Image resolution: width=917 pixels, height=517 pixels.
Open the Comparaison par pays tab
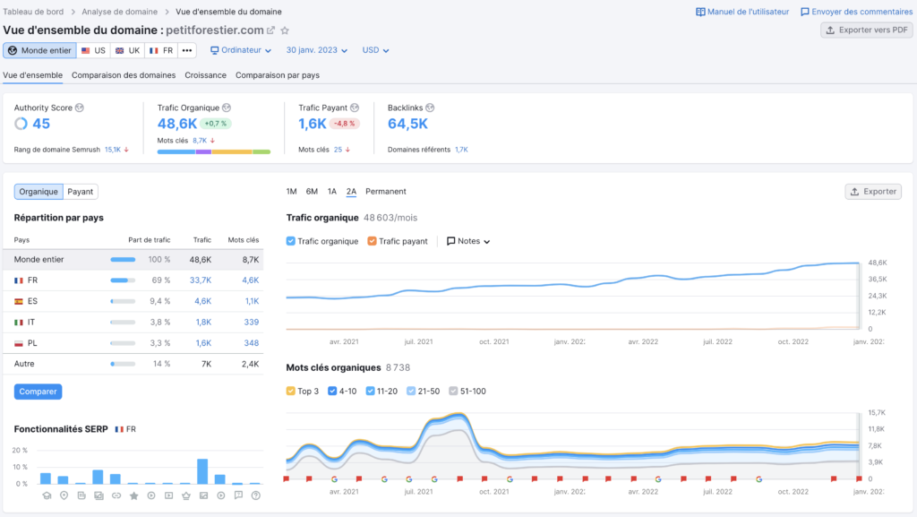coord(278,75)
